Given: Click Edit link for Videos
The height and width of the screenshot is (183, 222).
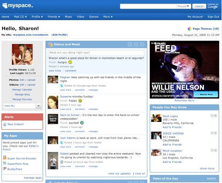Looking at the screenshot, I should [22, 85].
